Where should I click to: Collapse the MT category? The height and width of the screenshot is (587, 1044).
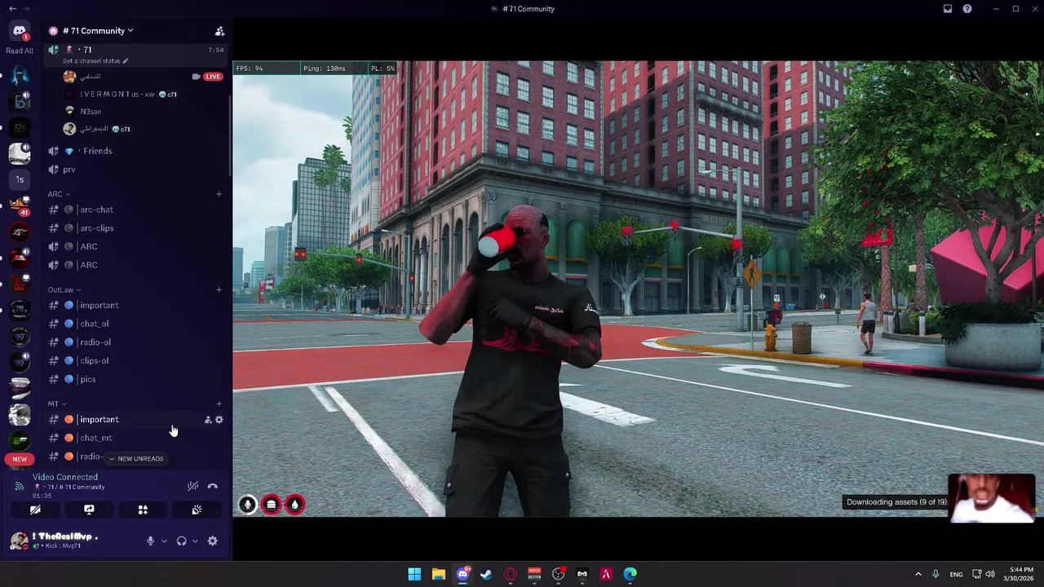(57, 404)
